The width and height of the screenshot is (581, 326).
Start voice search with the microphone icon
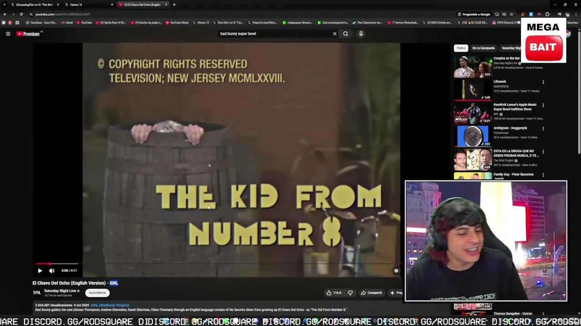[x=361, y=34]
